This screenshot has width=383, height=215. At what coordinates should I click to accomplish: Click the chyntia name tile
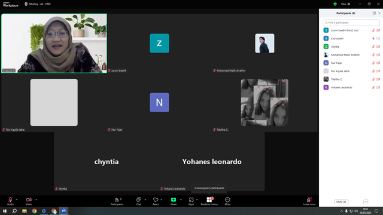[107, 162]
